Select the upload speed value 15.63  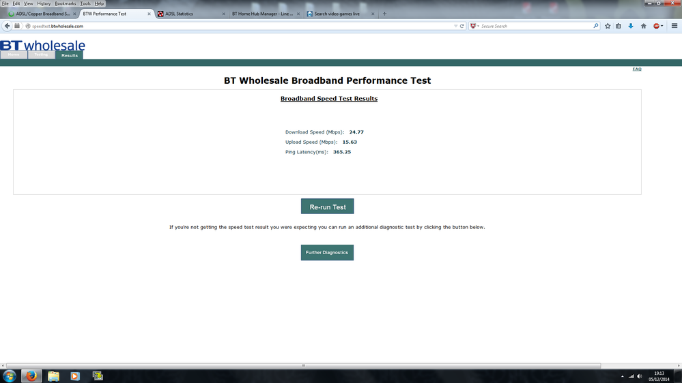tap(350, 142)
